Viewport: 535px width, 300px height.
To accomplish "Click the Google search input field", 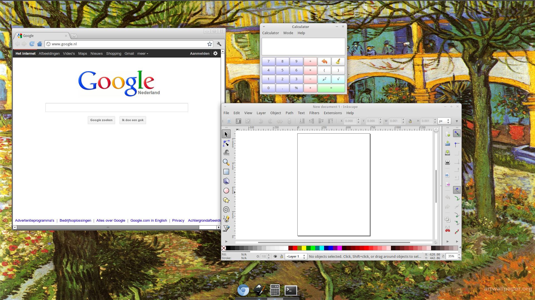I will pos(116,107).
